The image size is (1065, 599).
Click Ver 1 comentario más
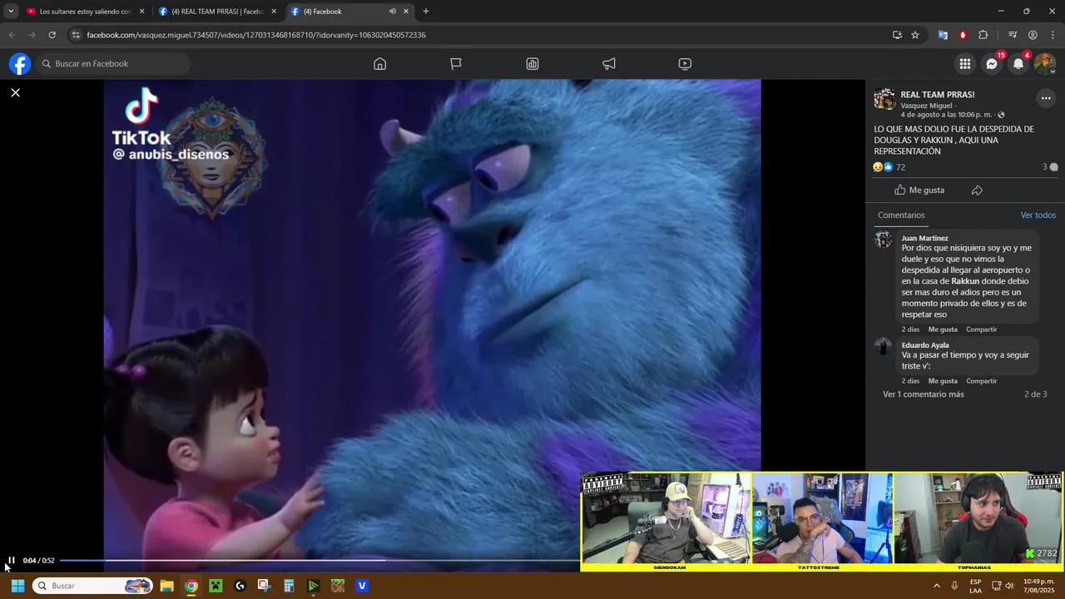click(x=924, y=394)
